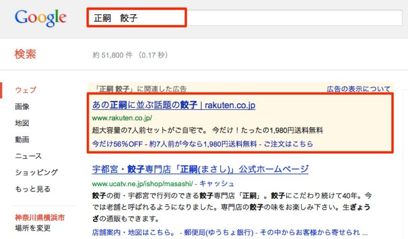Viewport: 408px width, 239px height.
Task: Click label 「正嗣 餃子」に関連した広告
Action: [141, 89]
